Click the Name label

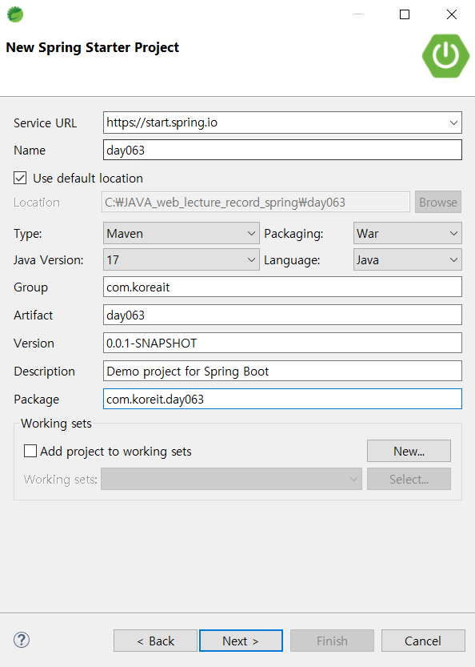click(30, 151)
